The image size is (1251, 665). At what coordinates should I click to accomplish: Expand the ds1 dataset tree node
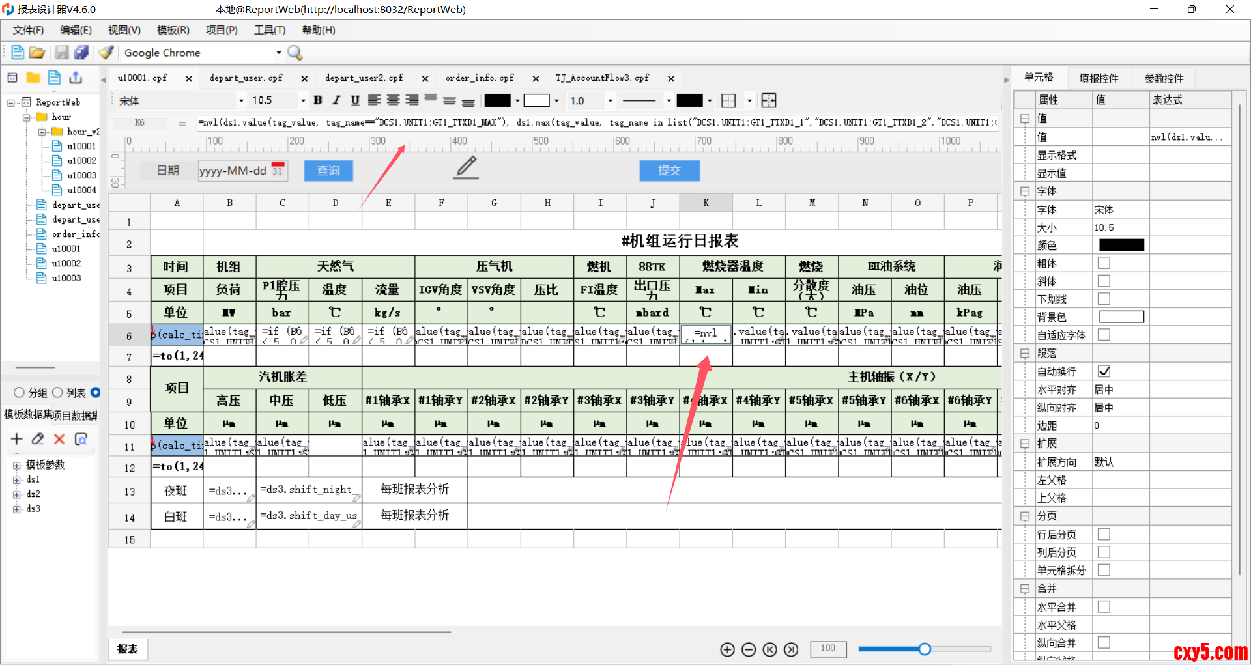pos(17,480)
